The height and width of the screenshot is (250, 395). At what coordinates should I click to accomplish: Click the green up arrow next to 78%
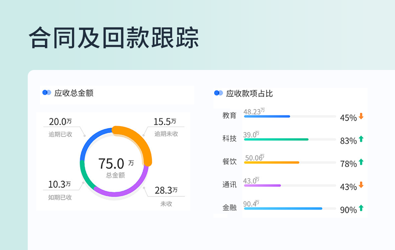pyautogui.click(x=360, y=162)
